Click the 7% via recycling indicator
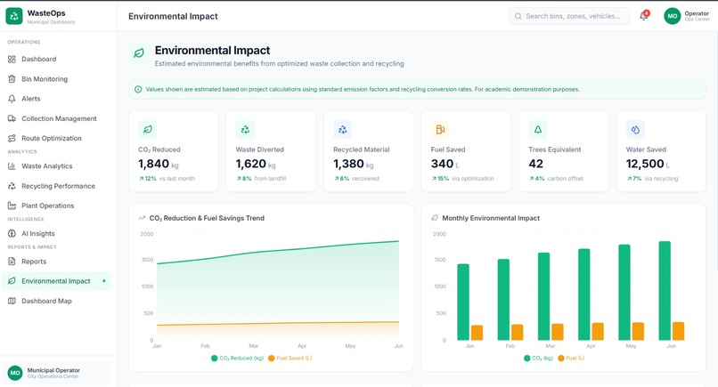718x387 pixels. pyautogui.click(x=652, y=179)
